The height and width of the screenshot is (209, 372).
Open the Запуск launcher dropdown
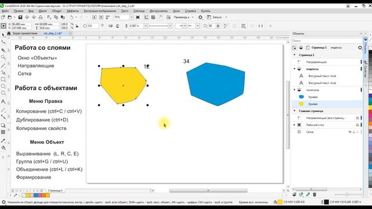(x=226, y=17)
